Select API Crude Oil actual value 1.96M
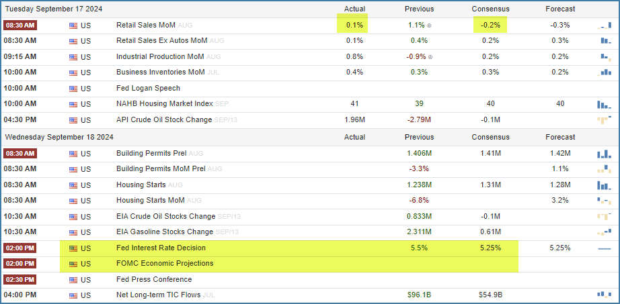 [354, 119]
